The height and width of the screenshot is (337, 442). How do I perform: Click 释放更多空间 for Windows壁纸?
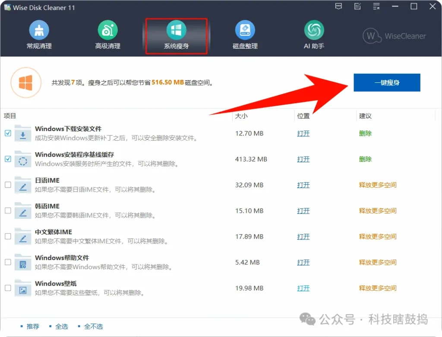point(378,288)
